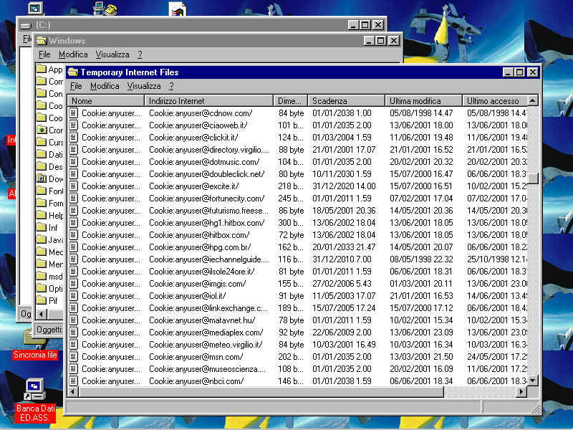The height and width of the screenshot is (430, 573).
Task: Select the directory.virgilio cookie file icon
Action: (74, 150)
